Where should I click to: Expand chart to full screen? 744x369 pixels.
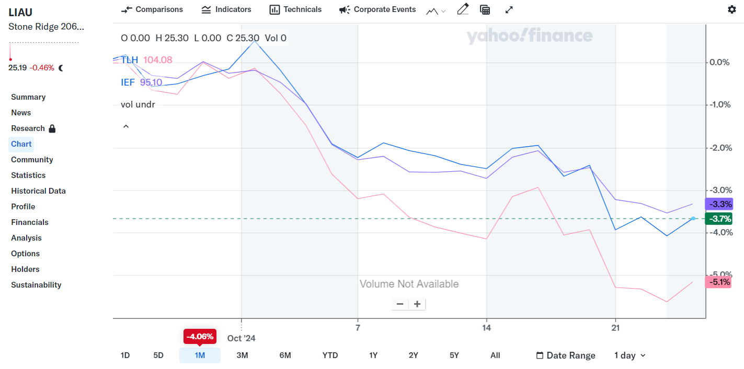[x=509, y=9]
